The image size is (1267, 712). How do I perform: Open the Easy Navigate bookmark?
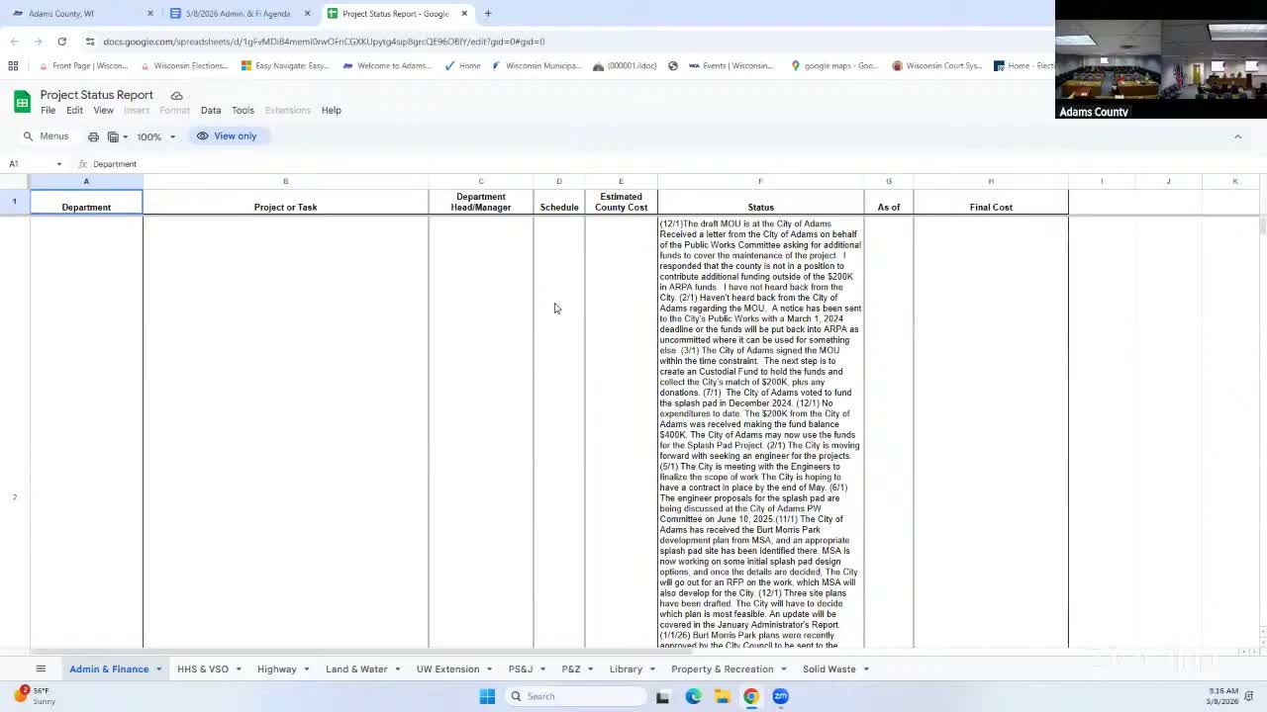click(x=285, y=66)
